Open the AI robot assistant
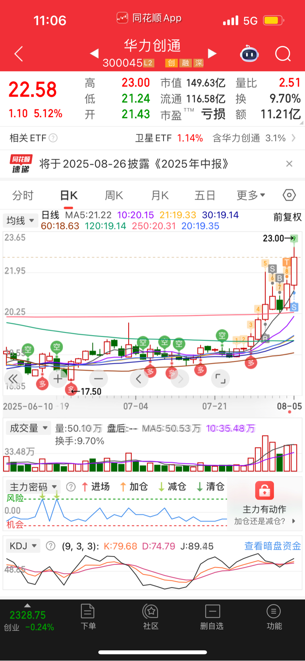Image resolution: width=305 pixels, height=661 pixels. click(x=249, y=54)
